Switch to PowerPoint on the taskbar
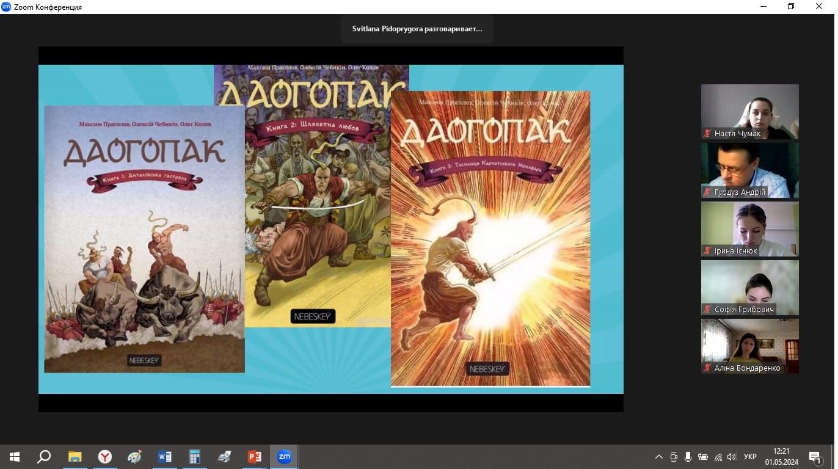This screenshot has width=838, height=469. tap(254, 456)
